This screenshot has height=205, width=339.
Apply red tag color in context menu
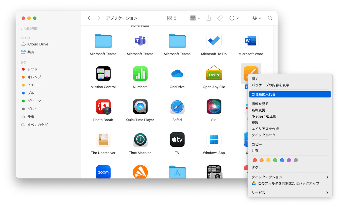[x=255, y=160]
